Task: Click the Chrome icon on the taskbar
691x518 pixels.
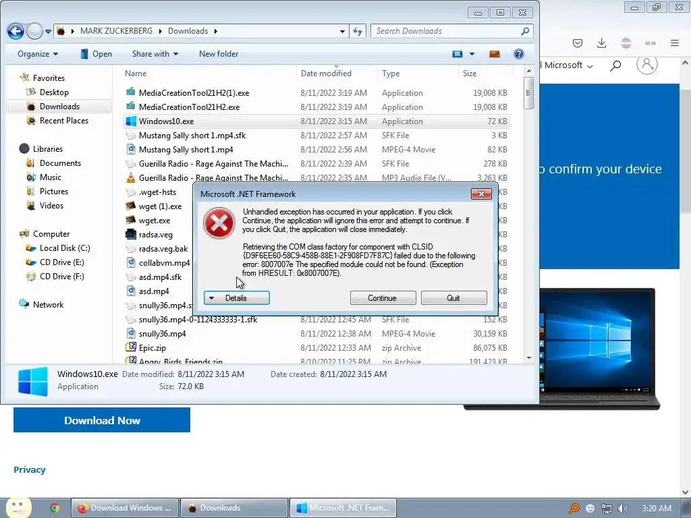Action: coord(55,508)
